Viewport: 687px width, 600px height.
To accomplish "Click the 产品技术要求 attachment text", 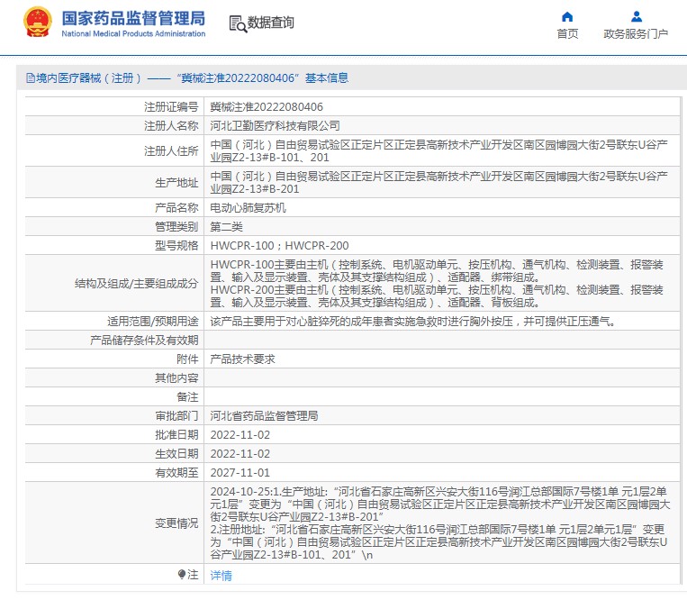I will click(242, 359).
